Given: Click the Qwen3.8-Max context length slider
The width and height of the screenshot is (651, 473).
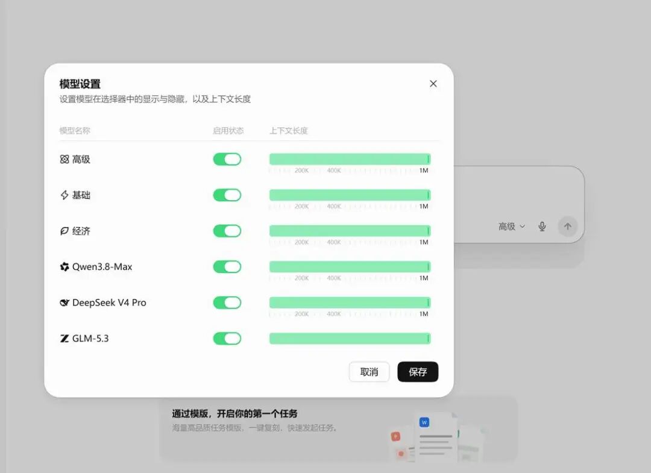Looking at the screenshot, I should [x=350, y=267].
